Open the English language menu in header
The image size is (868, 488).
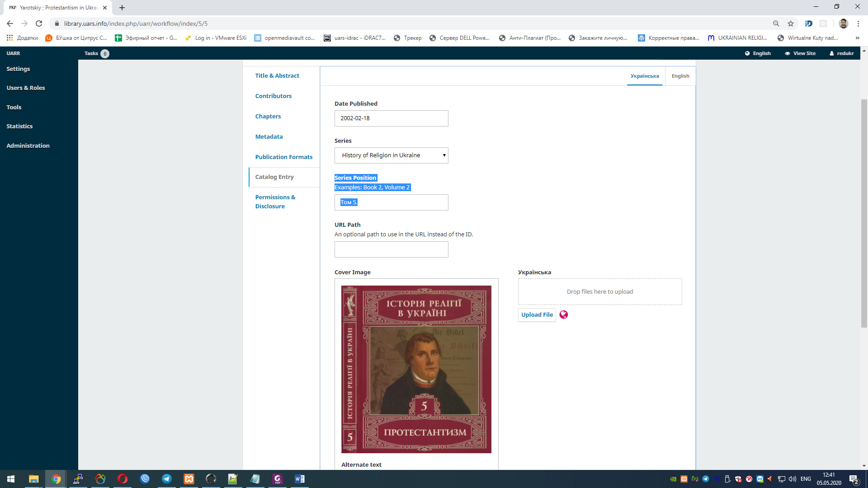(758, 53)
